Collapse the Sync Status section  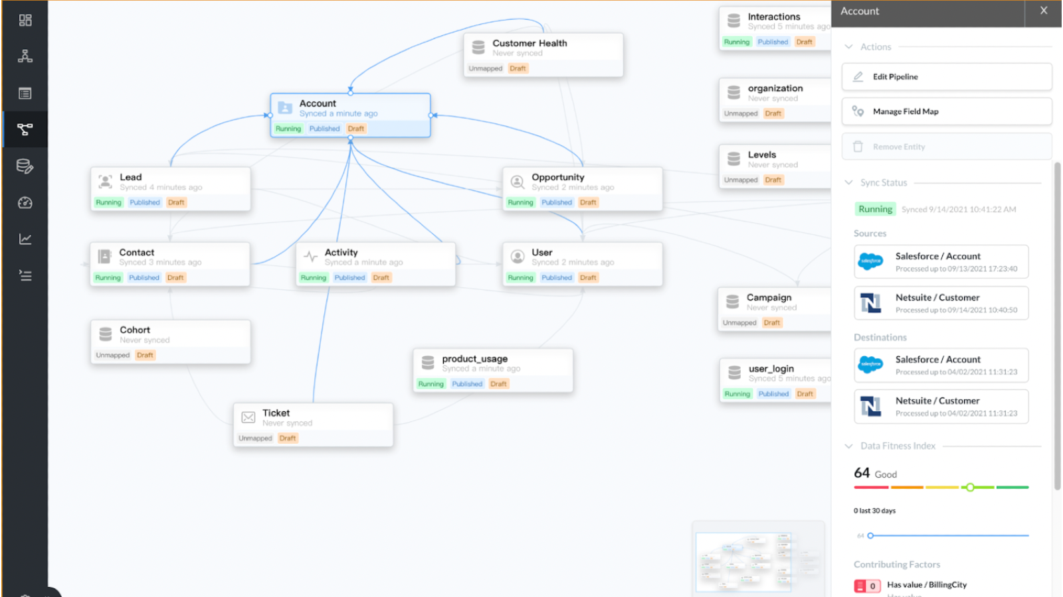[848, 182]
